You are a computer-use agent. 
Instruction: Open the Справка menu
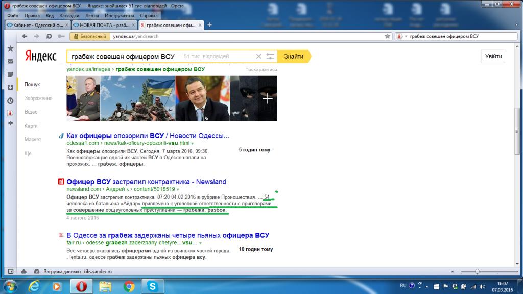point(149,16)
